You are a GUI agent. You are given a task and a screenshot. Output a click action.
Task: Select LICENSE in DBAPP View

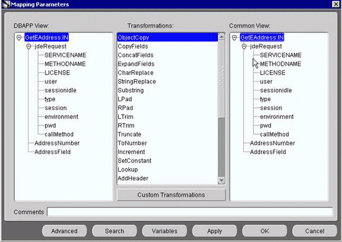[58, 73]
